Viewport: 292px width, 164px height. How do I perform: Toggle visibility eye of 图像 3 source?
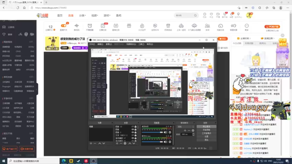132,132
